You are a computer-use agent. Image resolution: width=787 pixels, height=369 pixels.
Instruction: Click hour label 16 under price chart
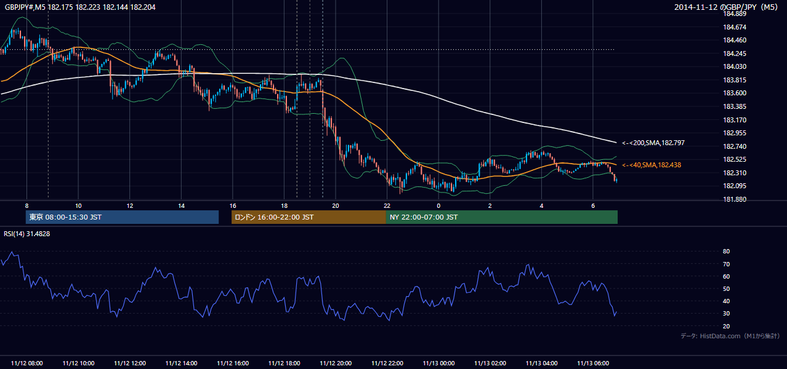[233, 205]
